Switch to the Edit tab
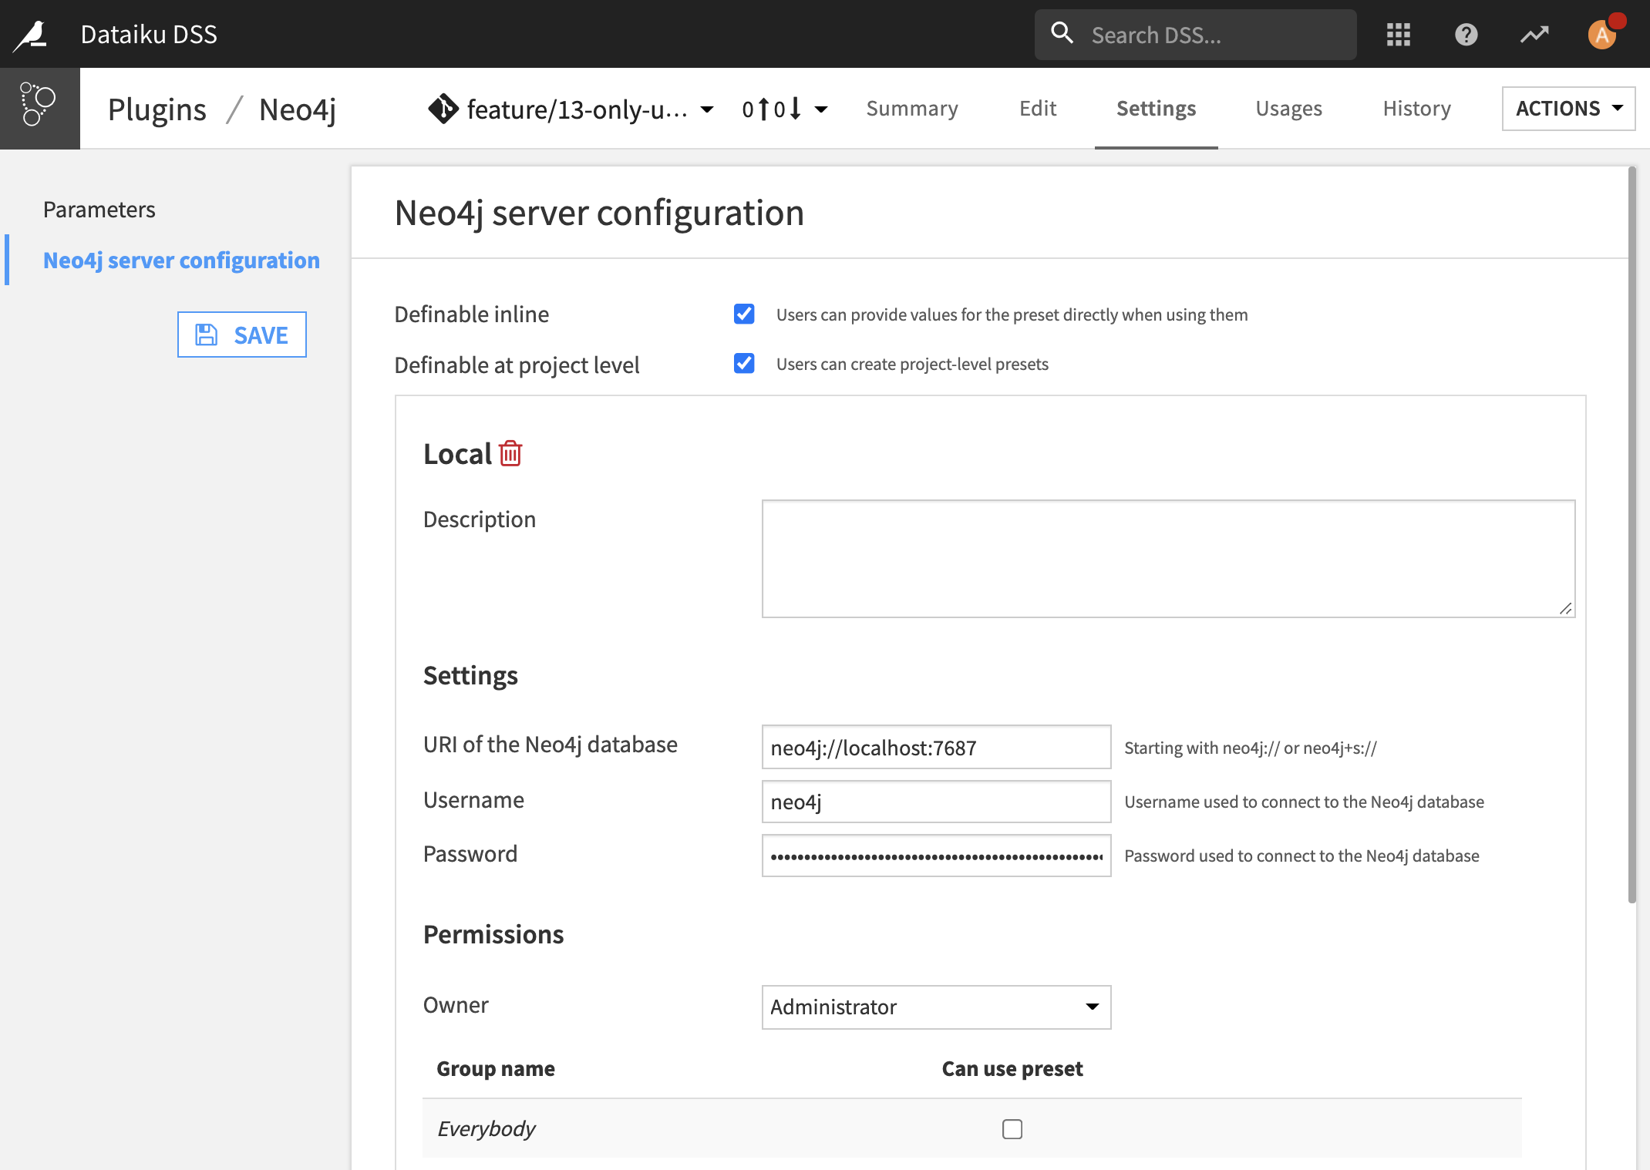Screen dimensions: 1650x1170 [1037, 109]
